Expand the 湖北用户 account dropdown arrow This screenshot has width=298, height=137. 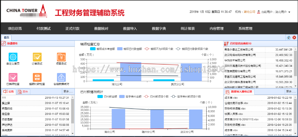289,12
